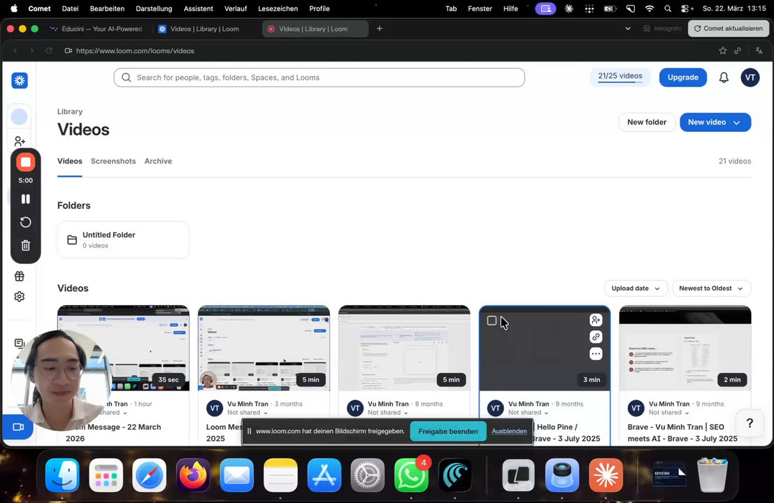Open the 3 months old video thumbnail
This screenshot has width=774, height=503.
click(x=264, y=348)
